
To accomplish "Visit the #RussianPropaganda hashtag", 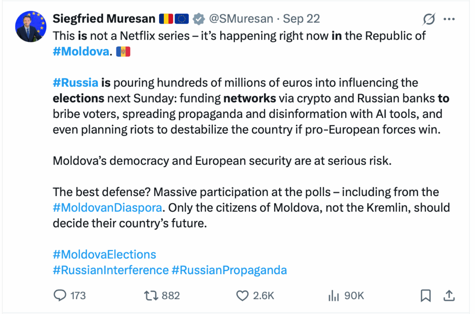I will 229,270.
